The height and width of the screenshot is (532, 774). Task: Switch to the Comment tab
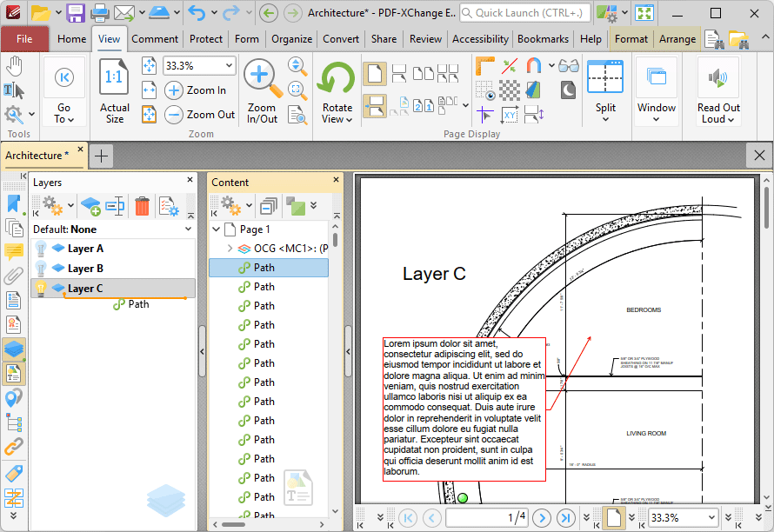(155, 39)
